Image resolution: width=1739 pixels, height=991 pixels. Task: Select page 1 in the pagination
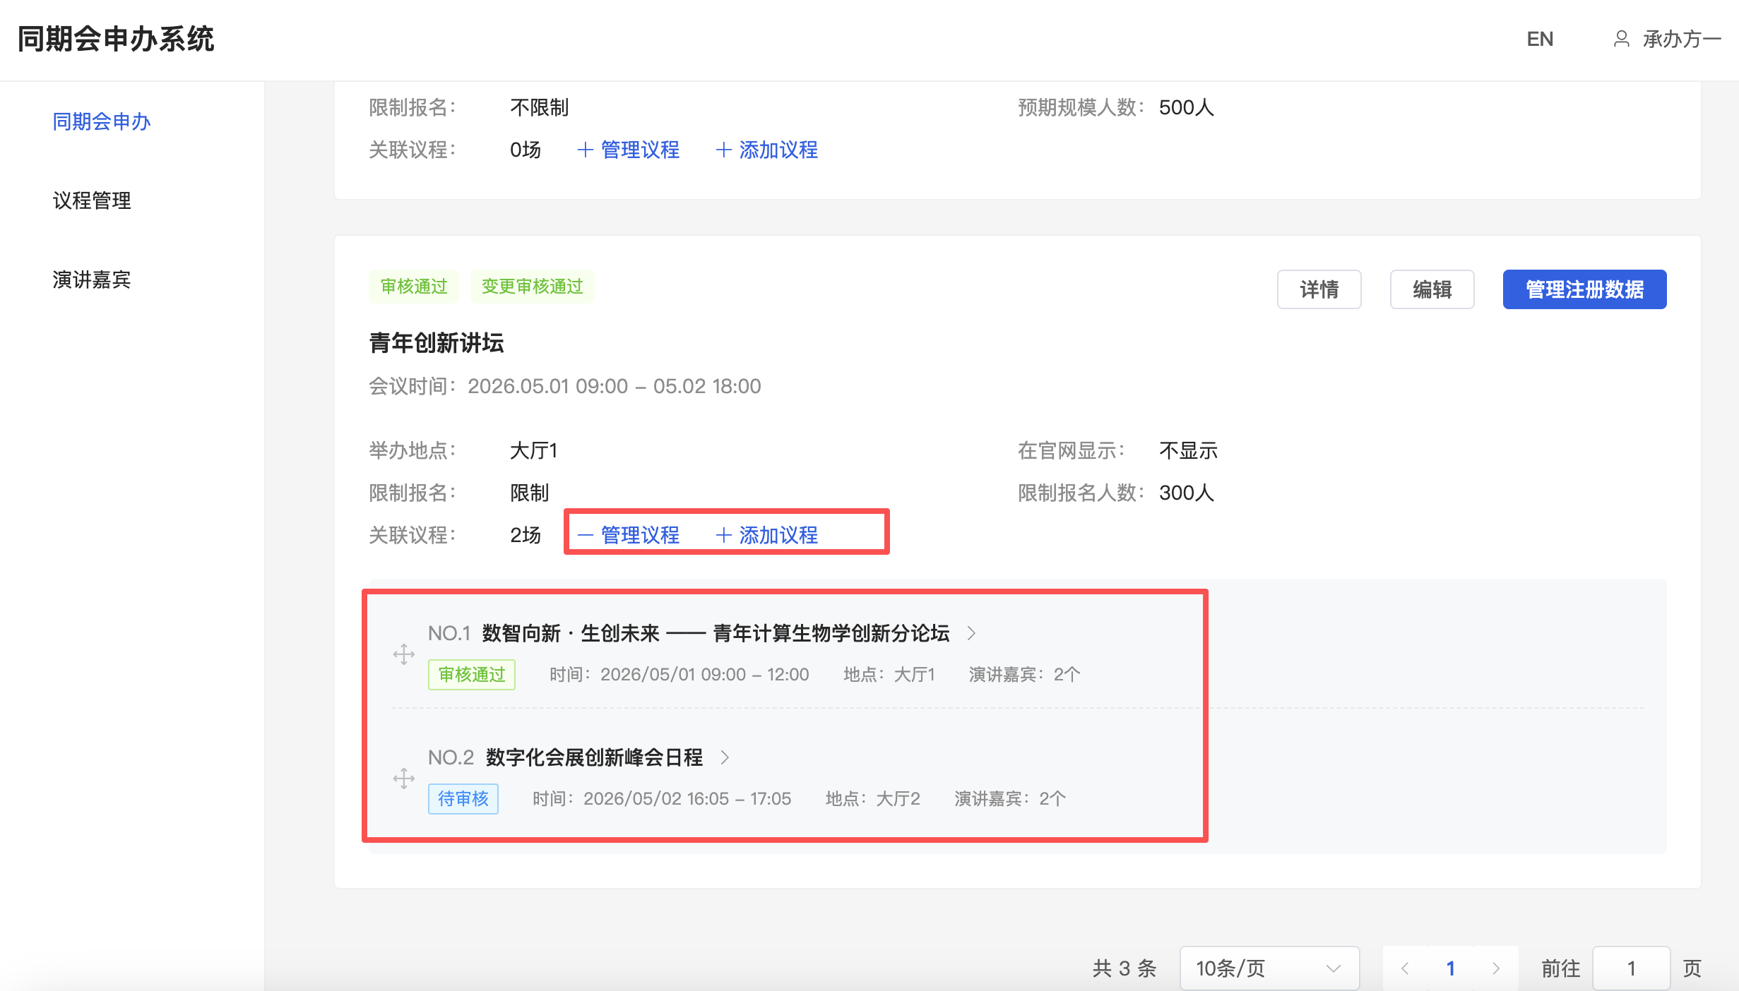pos(1450,968)
